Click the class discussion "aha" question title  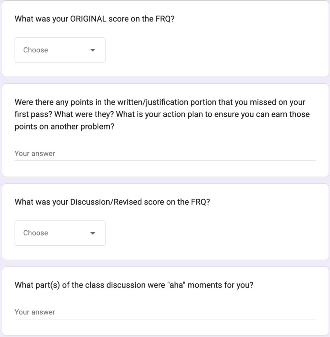click(x=134, y=285)
